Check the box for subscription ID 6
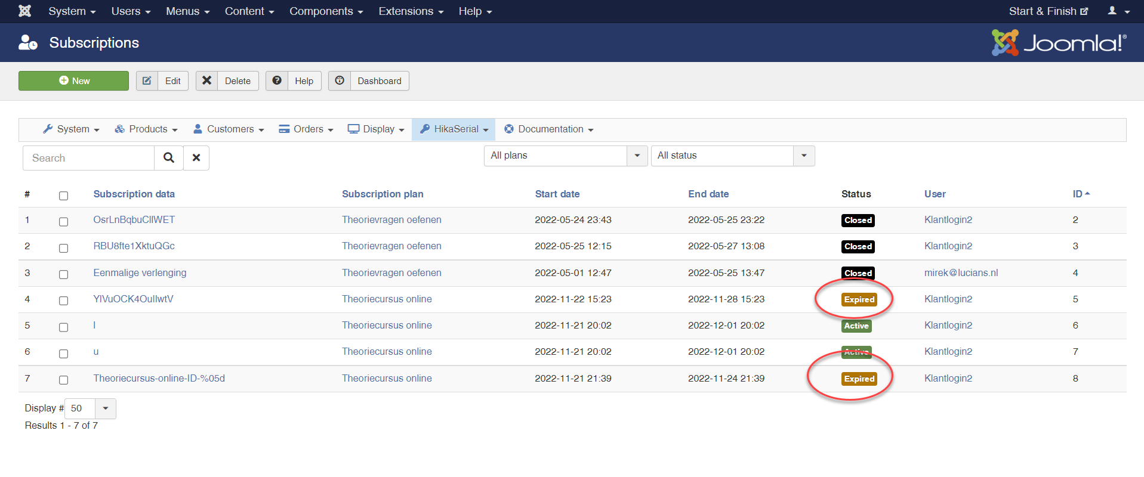 tap(64, 327)
